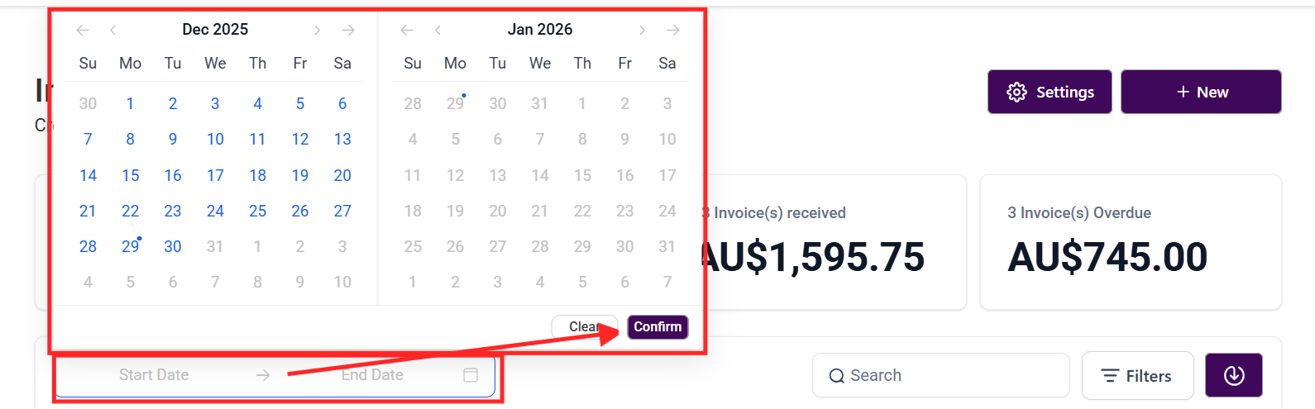This screenshot has height=409, width=1315.
Task: Choose December 1 in the calendar
Action: point(131,103)
